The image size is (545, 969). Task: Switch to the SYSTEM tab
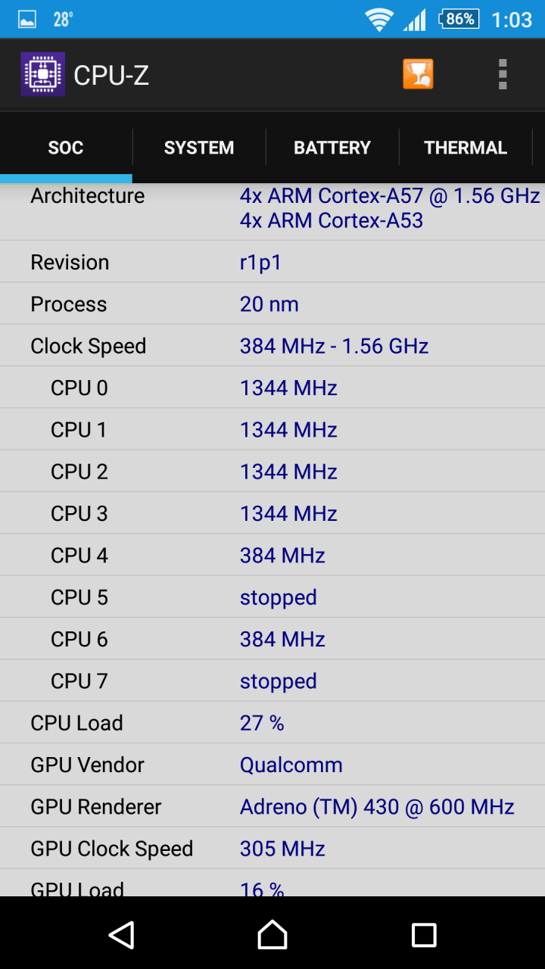pos(199,148)
